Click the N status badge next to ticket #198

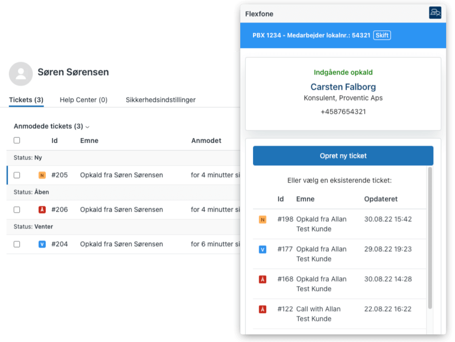[263, 219]
